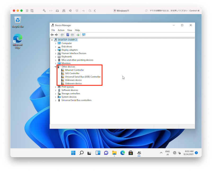Expand the Keyboards category
Screen dimensions: 212x171
[55, 57]
